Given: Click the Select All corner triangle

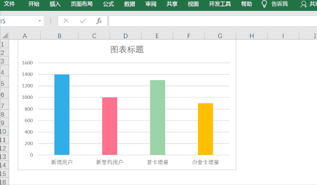Looking at the screenshot, I should [5, 36].
